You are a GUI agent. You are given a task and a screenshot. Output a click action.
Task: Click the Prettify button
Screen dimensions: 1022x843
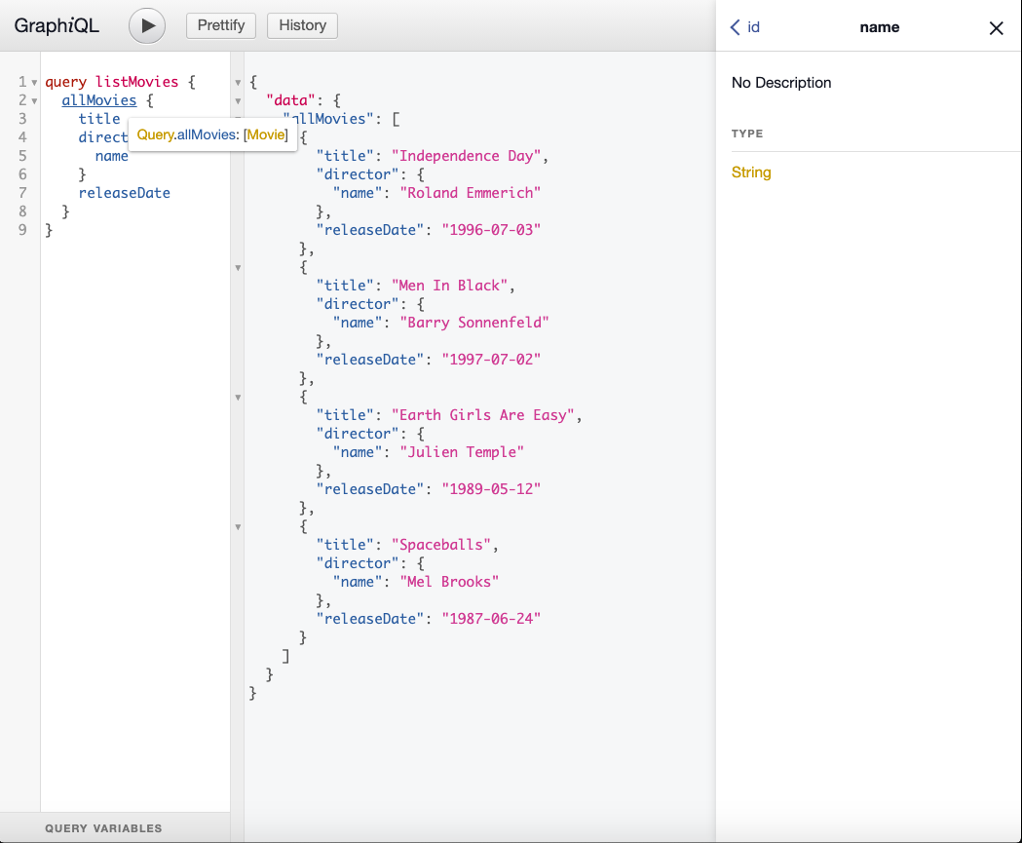click(221, 25)
